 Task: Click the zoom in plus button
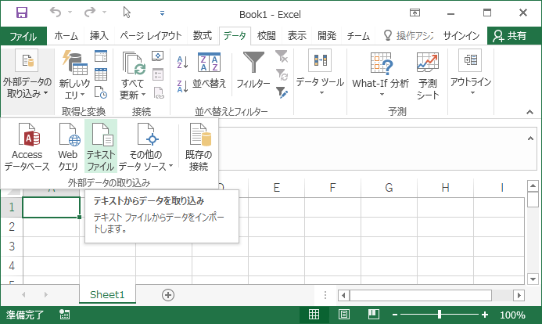tap(485, 315)
